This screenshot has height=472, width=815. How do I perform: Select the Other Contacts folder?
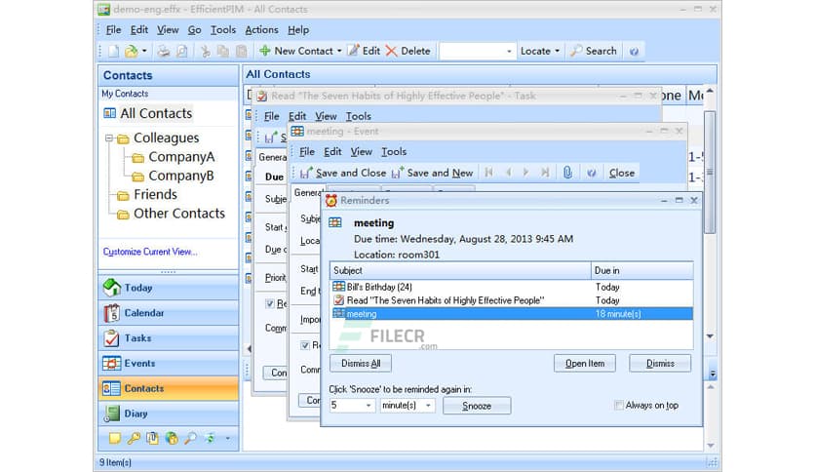click(x=178, y=214)
